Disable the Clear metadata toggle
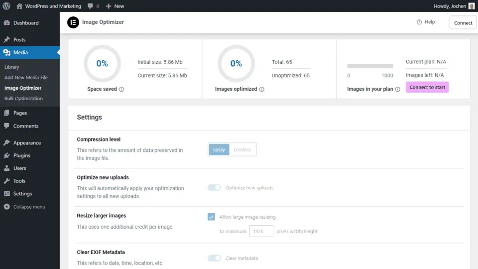478x269 pixels. point(214,258)
